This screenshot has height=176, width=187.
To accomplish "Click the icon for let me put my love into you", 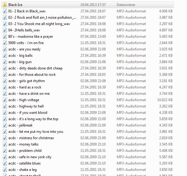I will tap(5, 132).
